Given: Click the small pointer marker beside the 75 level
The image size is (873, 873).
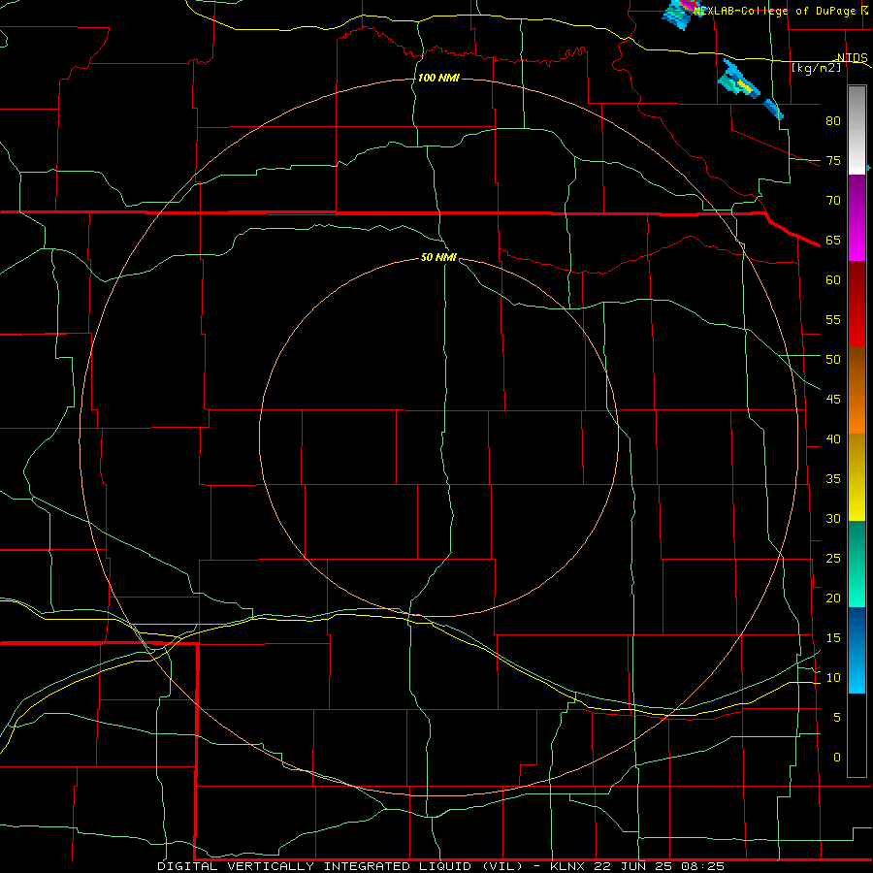Looking at the screenshot, I should coord(868,168).
